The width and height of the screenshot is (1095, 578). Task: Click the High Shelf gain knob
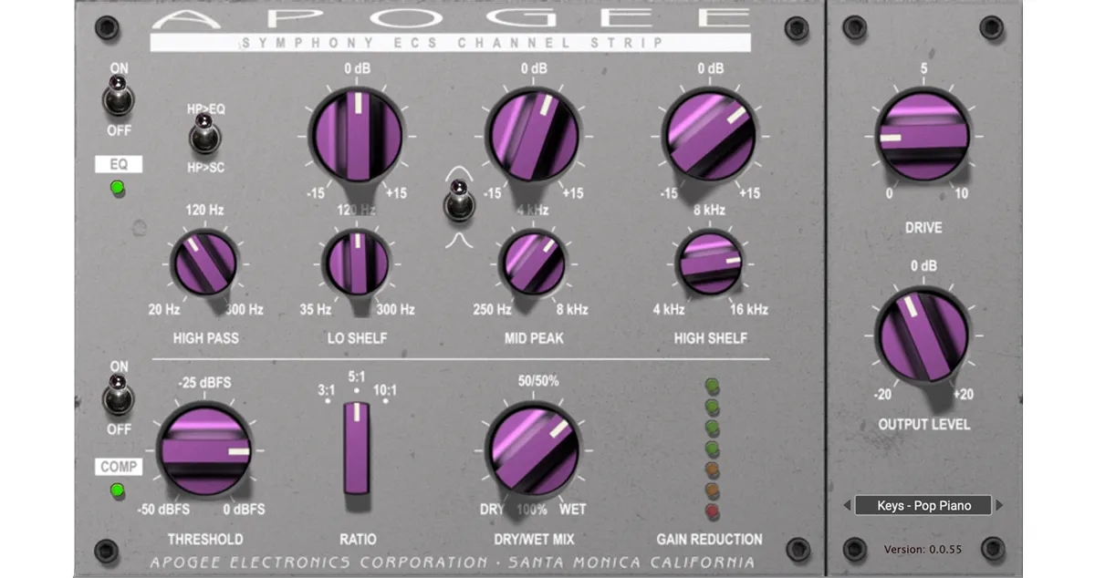click(x=710, y=136)
